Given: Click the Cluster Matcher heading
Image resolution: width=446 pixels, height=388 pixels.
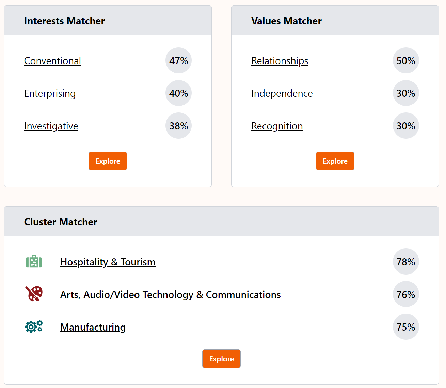Looking at the screenshot, I should [x=61, y=222].
